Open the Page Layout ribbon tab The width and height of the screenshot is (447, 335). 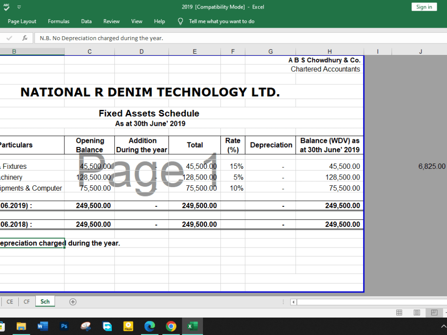click(x=22, y=21)
